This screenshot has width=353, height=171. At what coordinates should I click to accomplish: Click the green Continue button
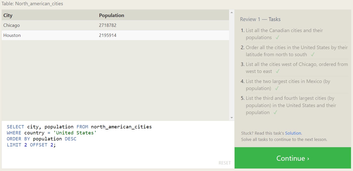click(293, 158)
